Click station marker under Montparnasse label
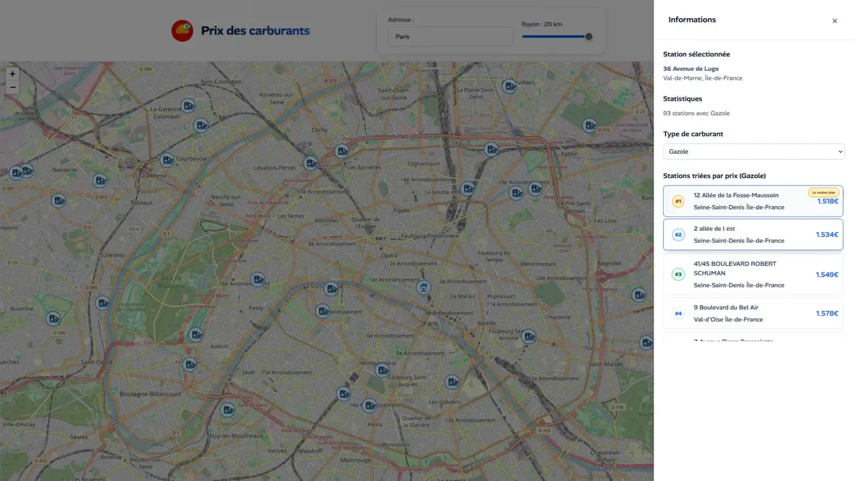The width and height of the screenshot is (854, 481). (x=382, y=370)
